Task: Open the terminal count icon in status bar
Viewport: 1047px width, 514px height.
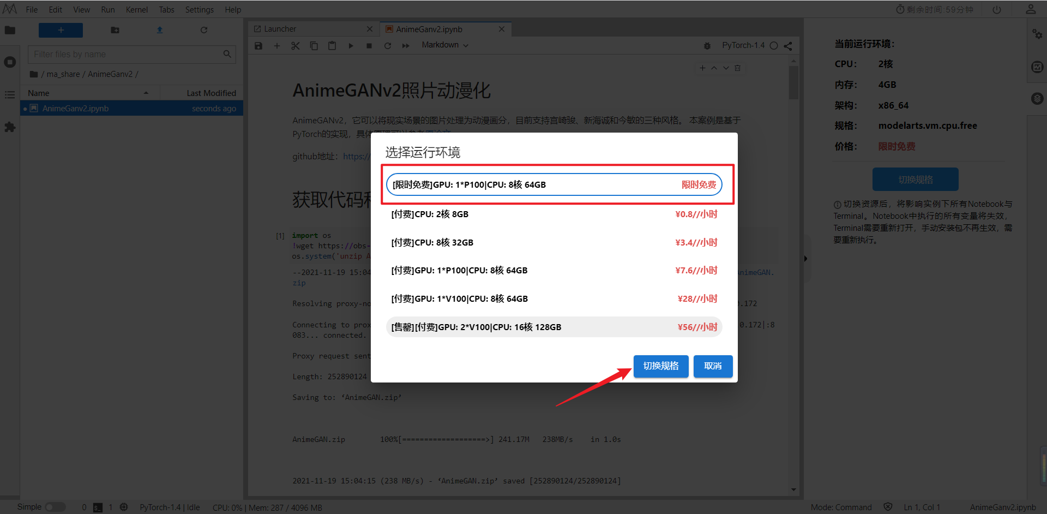Action: coord(98,507)
